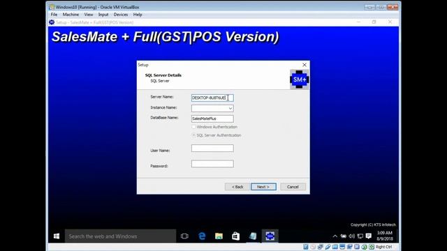Click the VirtualBox mouse integration status icon

pos(364,247)
